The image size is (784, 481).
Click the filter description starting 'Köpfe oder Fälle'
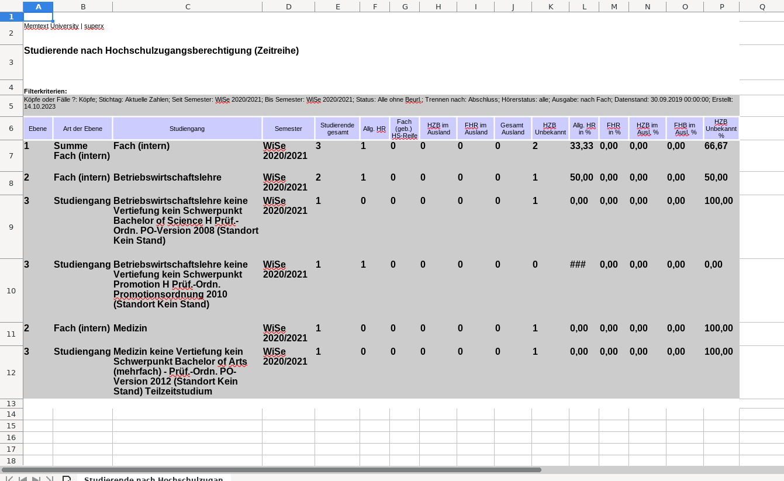(381, 106)
